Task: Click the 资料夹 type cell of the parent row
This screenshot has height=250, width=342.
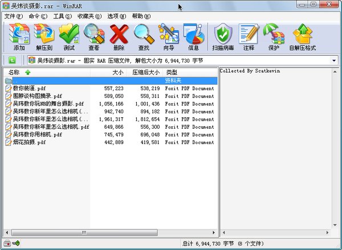Action: click(x=173, y=81)
